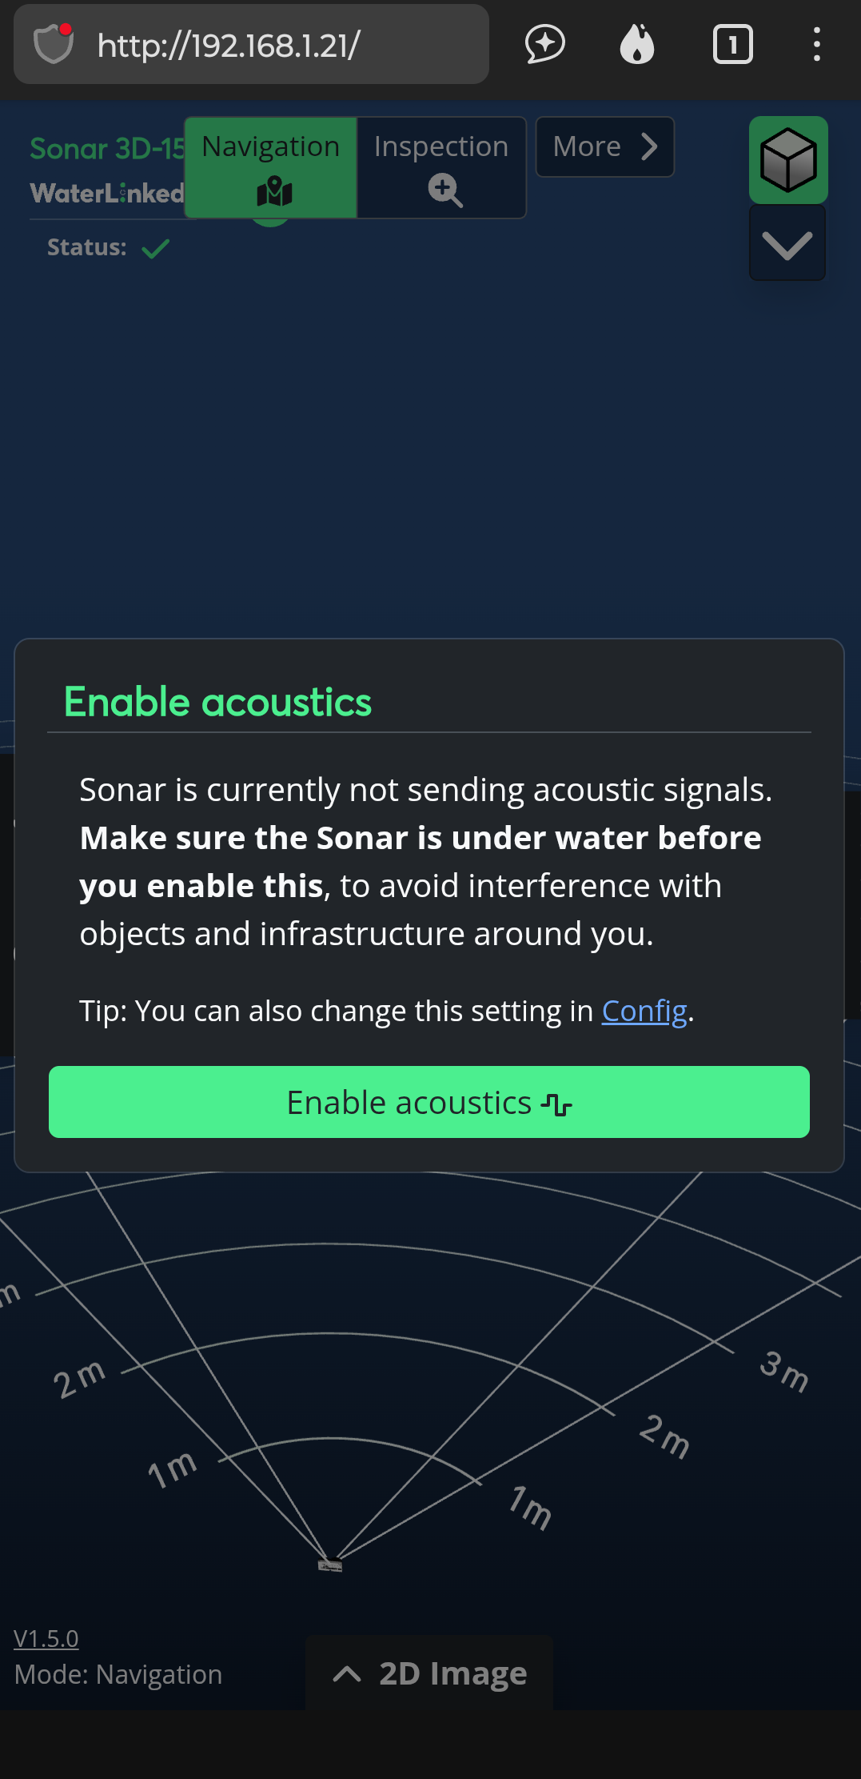Click the Enable acoustics button

(x=429, y=1102)
